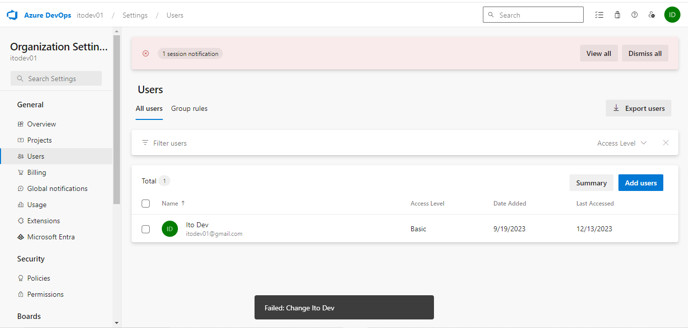This screenshot has height=328, width=688.
Task: Open Policies under Security
Action: (56, 278)
